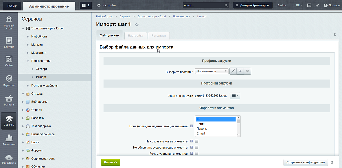Viewport: 342px width, 168px height.
Task: Enable 'Не создавать новые элементы' checkbox
Action: click(197, 141)
